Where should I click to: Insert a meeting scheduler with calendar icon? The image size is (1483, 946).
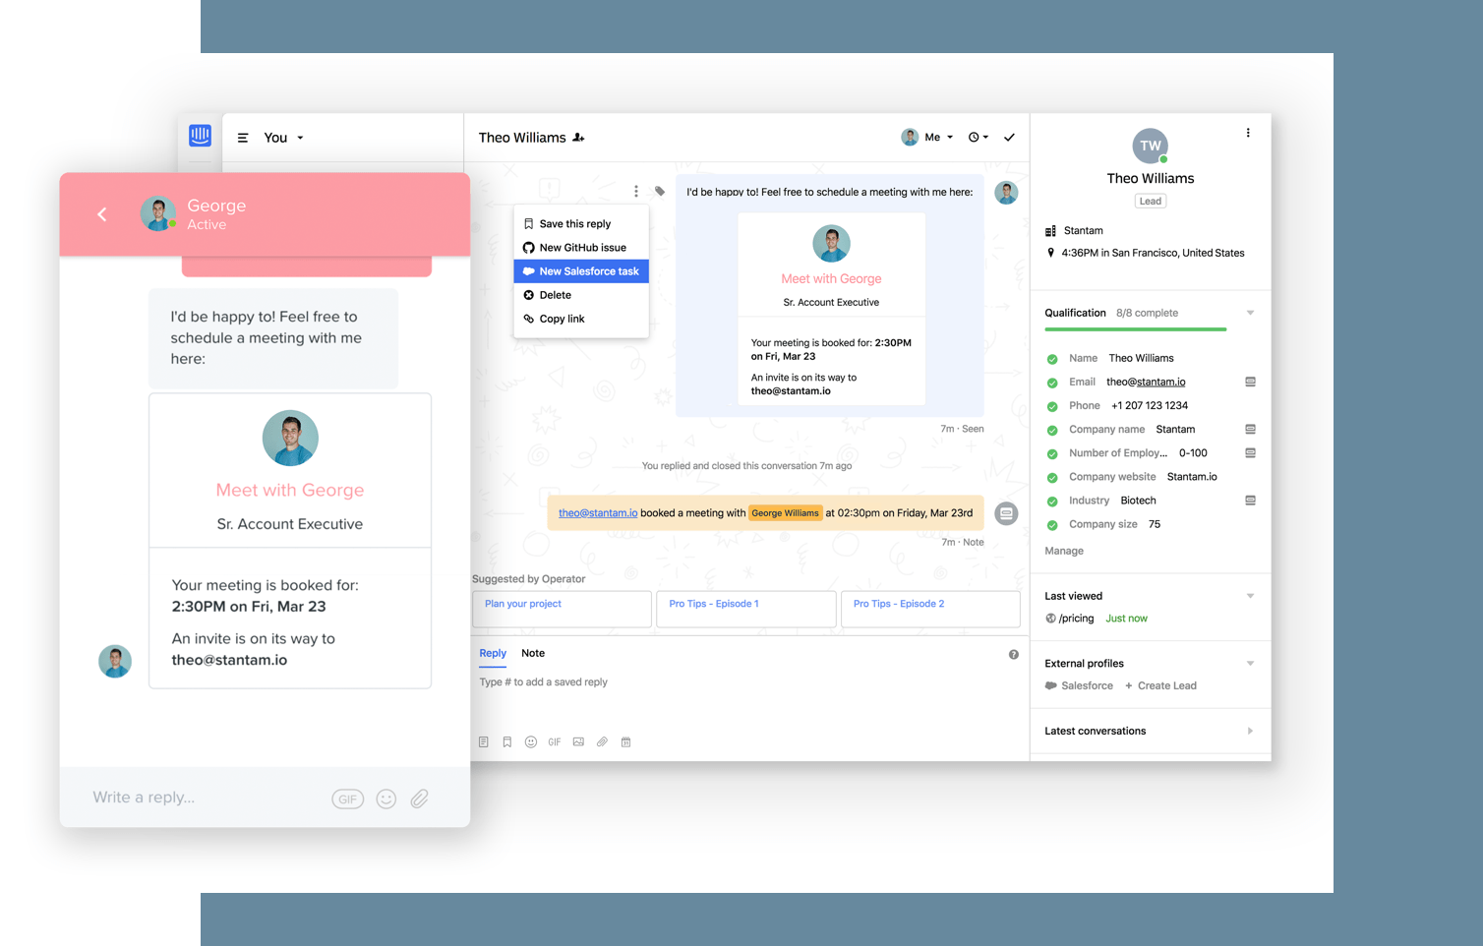pos(625,742)
